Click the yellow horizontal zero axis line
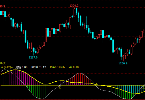The width and height of the screenshot is (145, 100). [x=72, y=85]
